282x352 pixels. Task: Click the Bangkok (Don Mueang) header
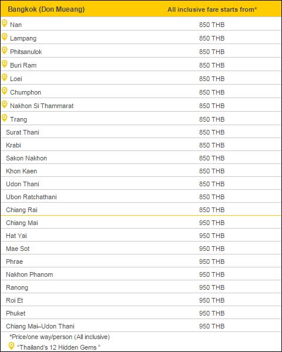46,9
